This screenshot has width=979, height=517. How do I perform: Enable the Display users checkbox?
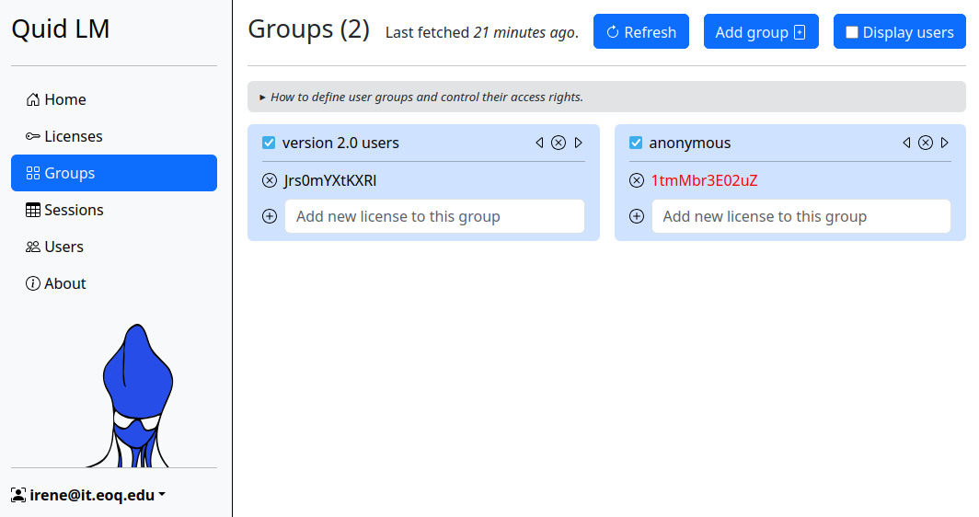coord(852,32)
